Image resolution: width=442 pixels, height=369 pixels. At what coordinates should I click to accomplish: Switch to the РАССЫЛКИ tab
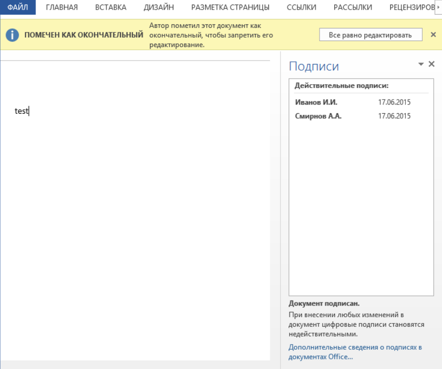tap(353, 7)
